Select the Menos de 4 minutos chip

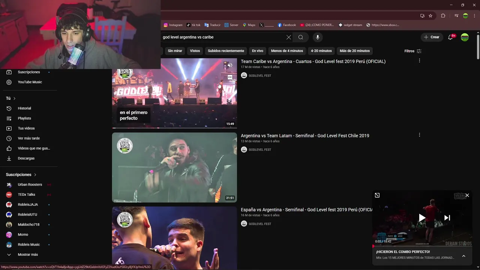[287, 51]
